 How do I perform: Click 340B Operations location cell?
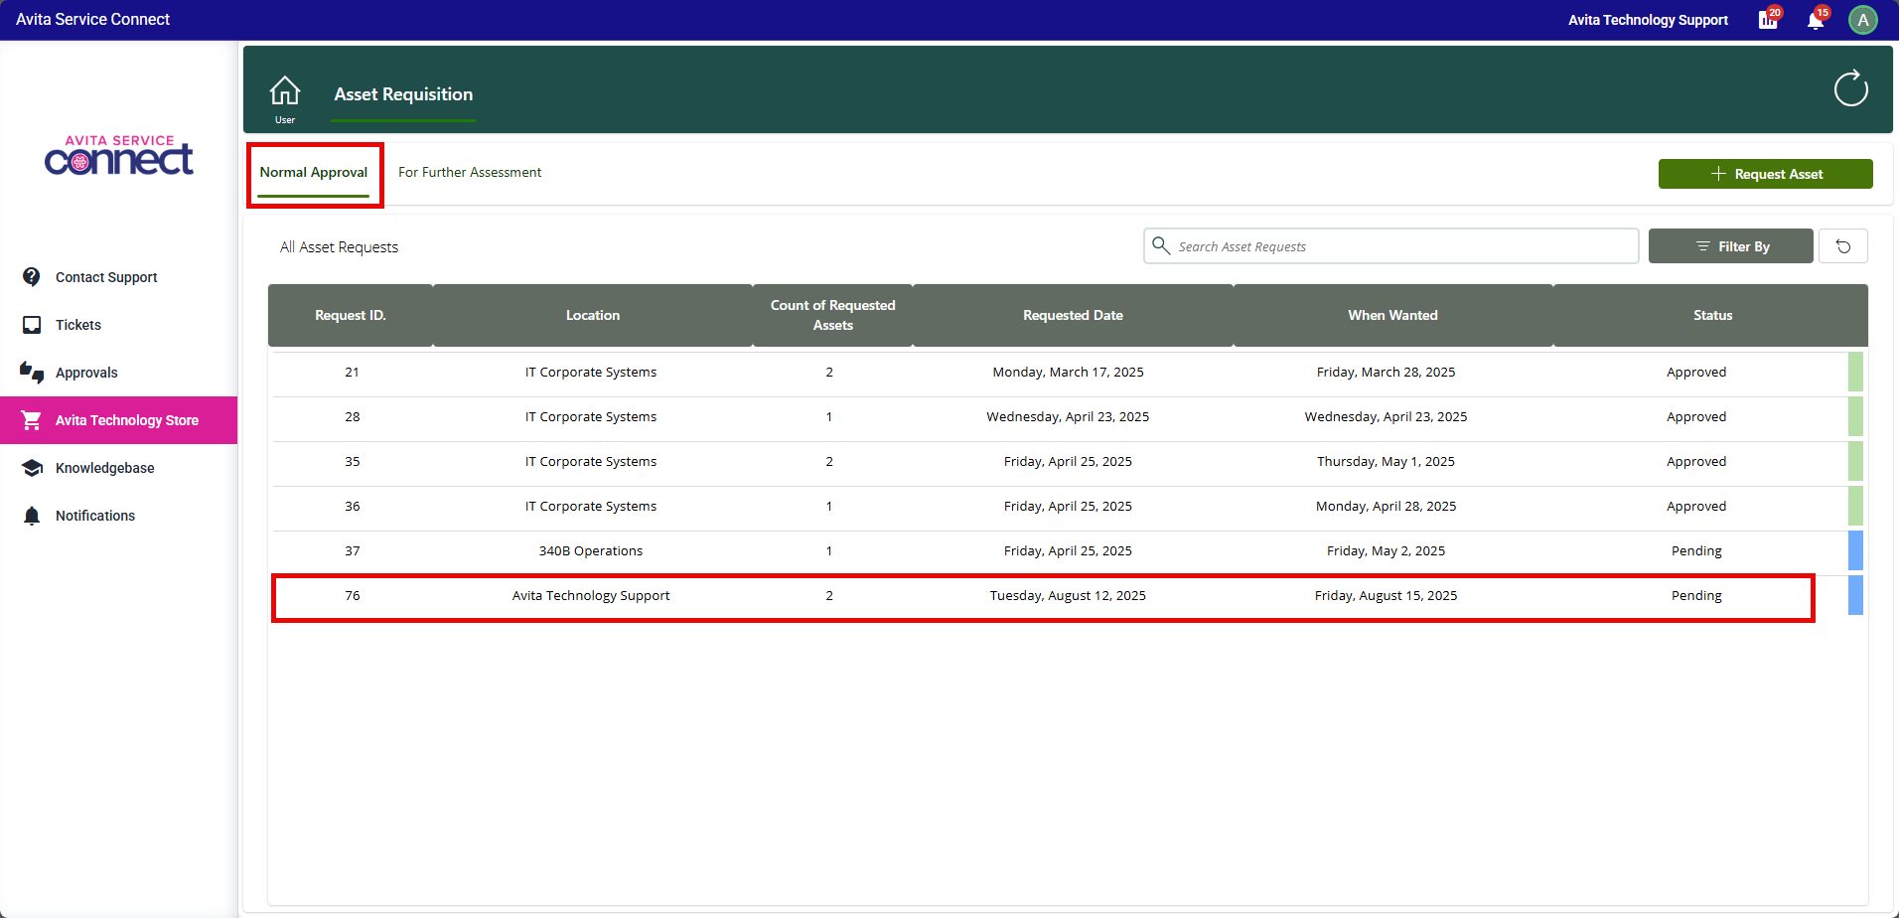[x=591, y=550]
